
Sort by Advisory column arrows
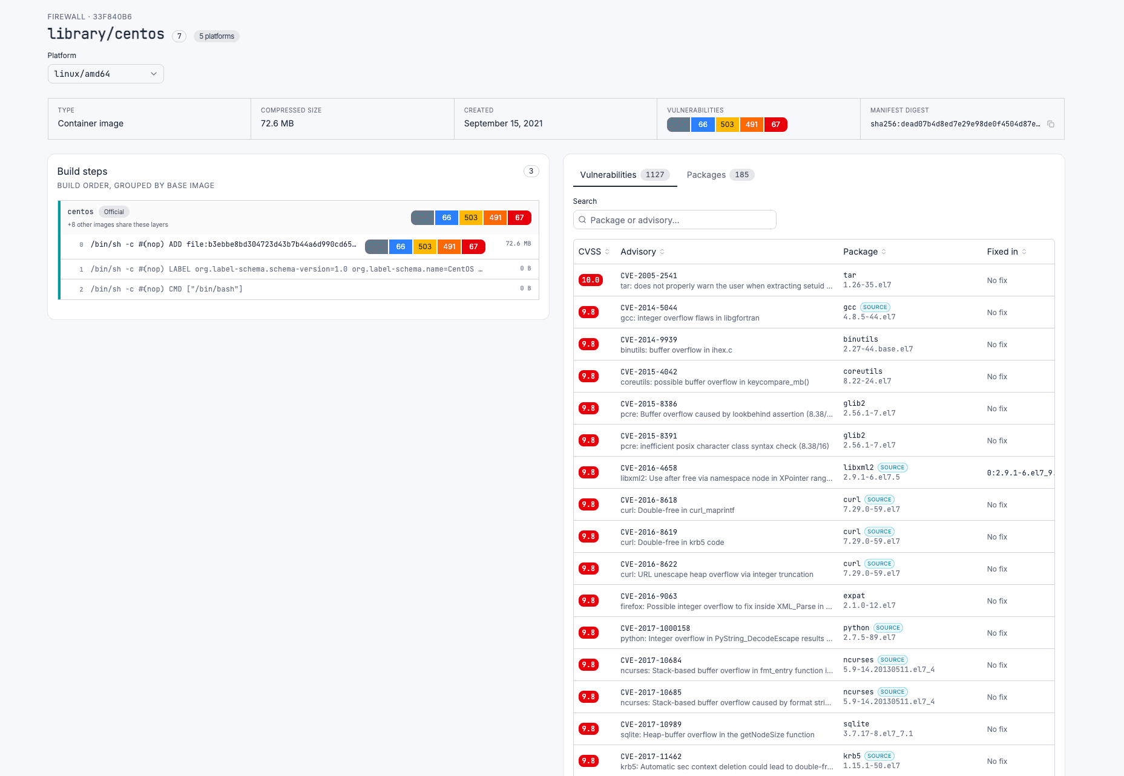point(662,252)
